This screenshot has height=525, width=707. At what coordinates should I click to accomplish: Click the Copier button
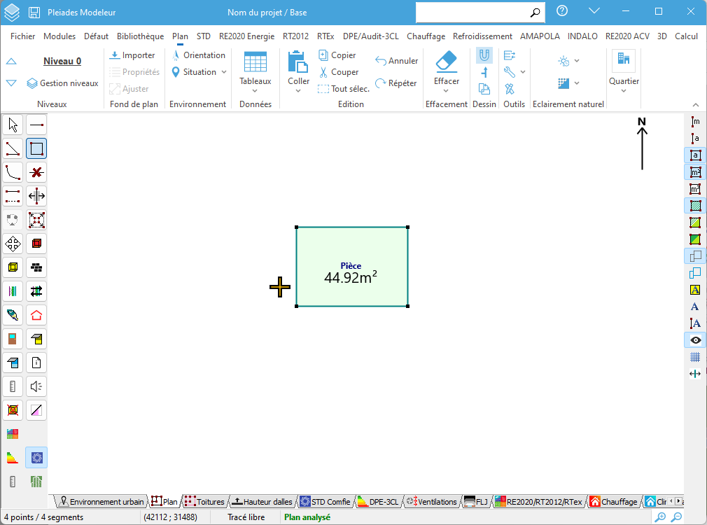pyautogui.click(x=337, y=55)
